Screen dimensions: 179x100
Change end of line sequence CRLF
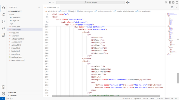152,99
